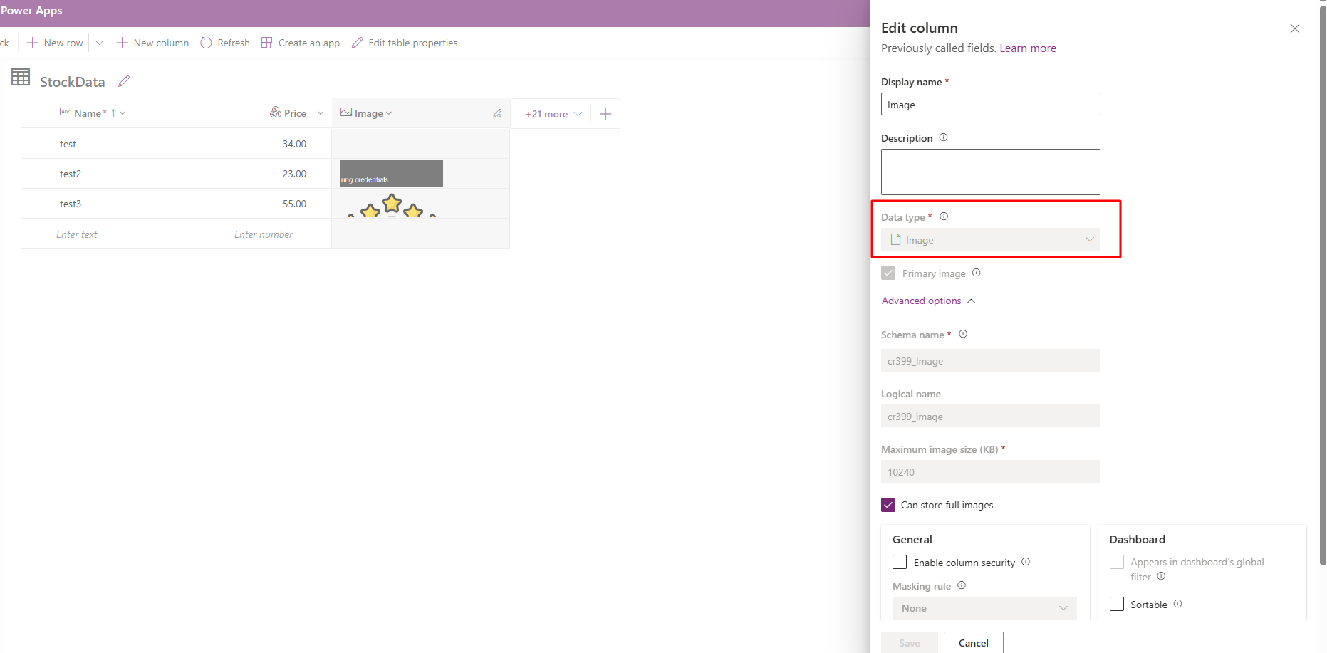
Task: Click the Save button
Action: pos(910,642)
